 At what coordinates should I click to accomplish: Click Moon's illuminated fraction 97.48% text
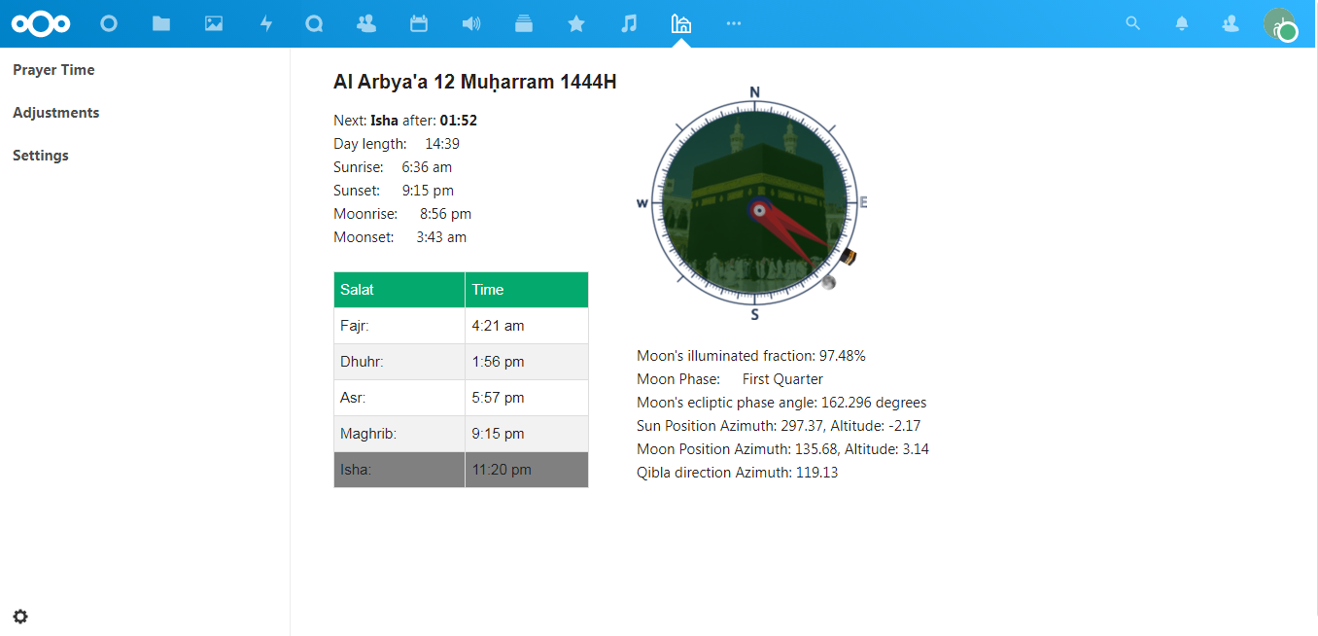[751, 356]
